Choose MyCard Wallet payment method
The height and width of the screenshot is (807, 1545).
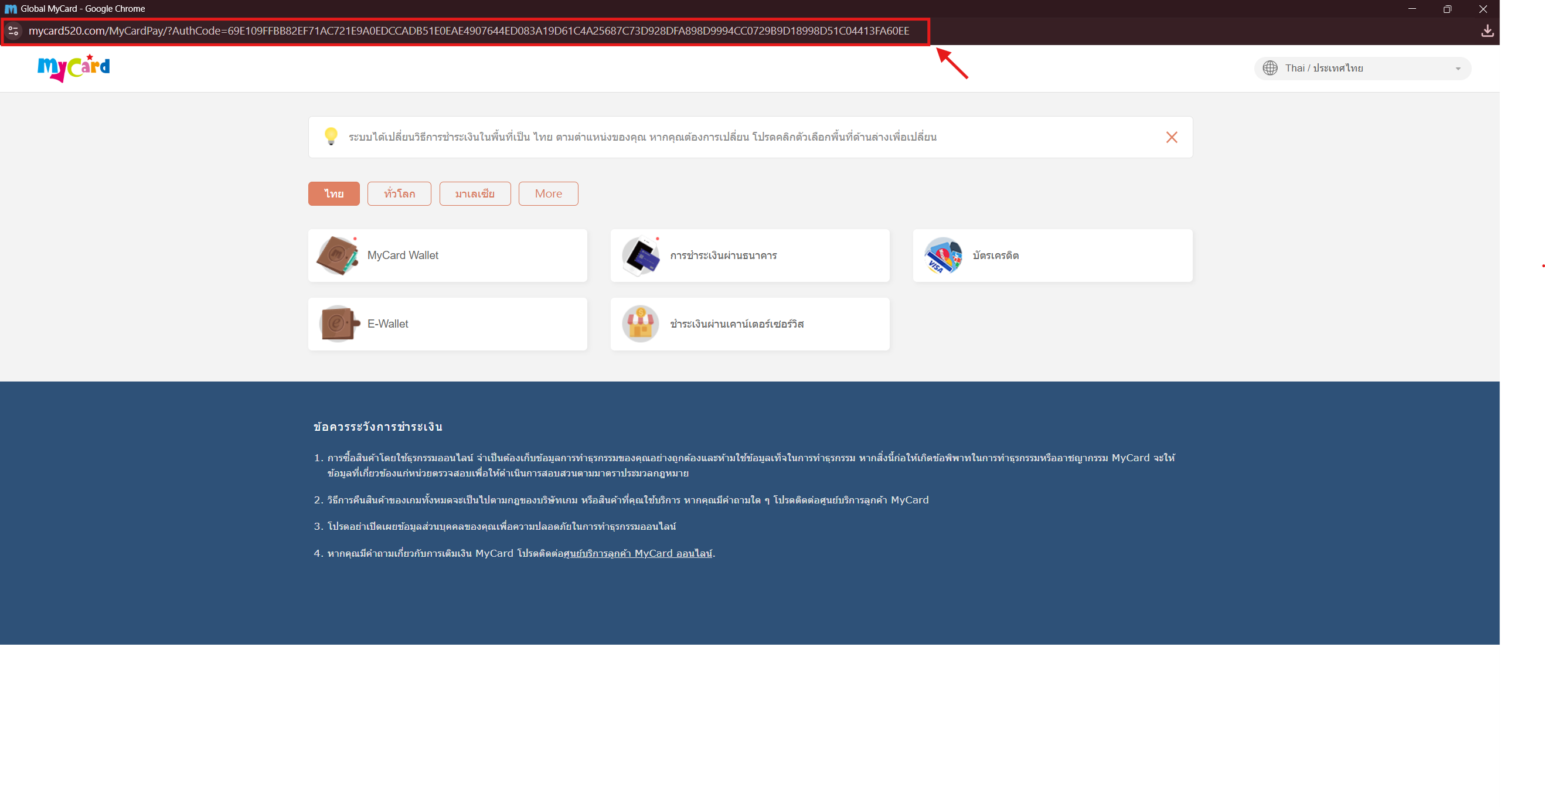click(447, 256)
